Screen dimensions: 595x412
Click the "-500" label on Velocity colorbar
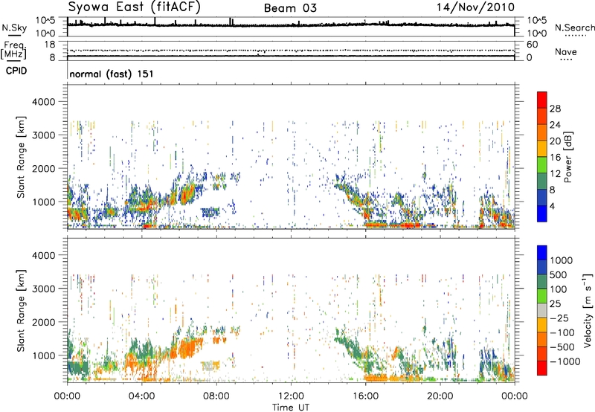coord(562,347)
